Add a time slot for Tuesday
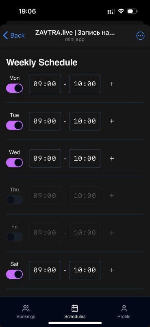This screenshot has height=327, width=150. coord(112,121)
